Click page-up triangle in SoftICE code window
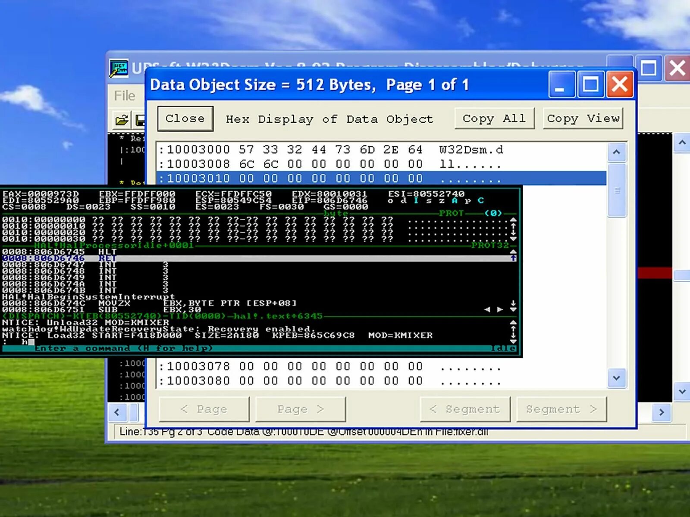Image resolution: width=690 pixels, height=517 pixels. [513, 252]
